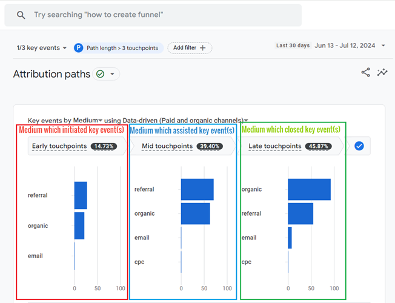Click the search magnifier icon
Image resolution: width=395 pixels, height=303 pixels.
click(21, 15)
